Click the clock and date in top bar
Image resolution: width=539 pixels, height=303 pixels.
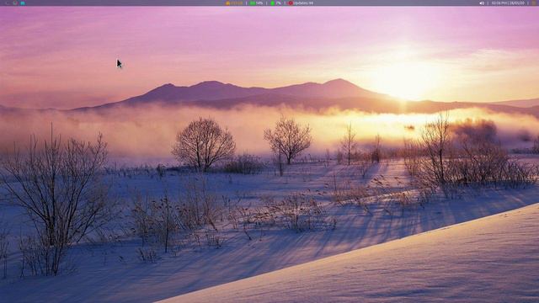coord(509,3)
